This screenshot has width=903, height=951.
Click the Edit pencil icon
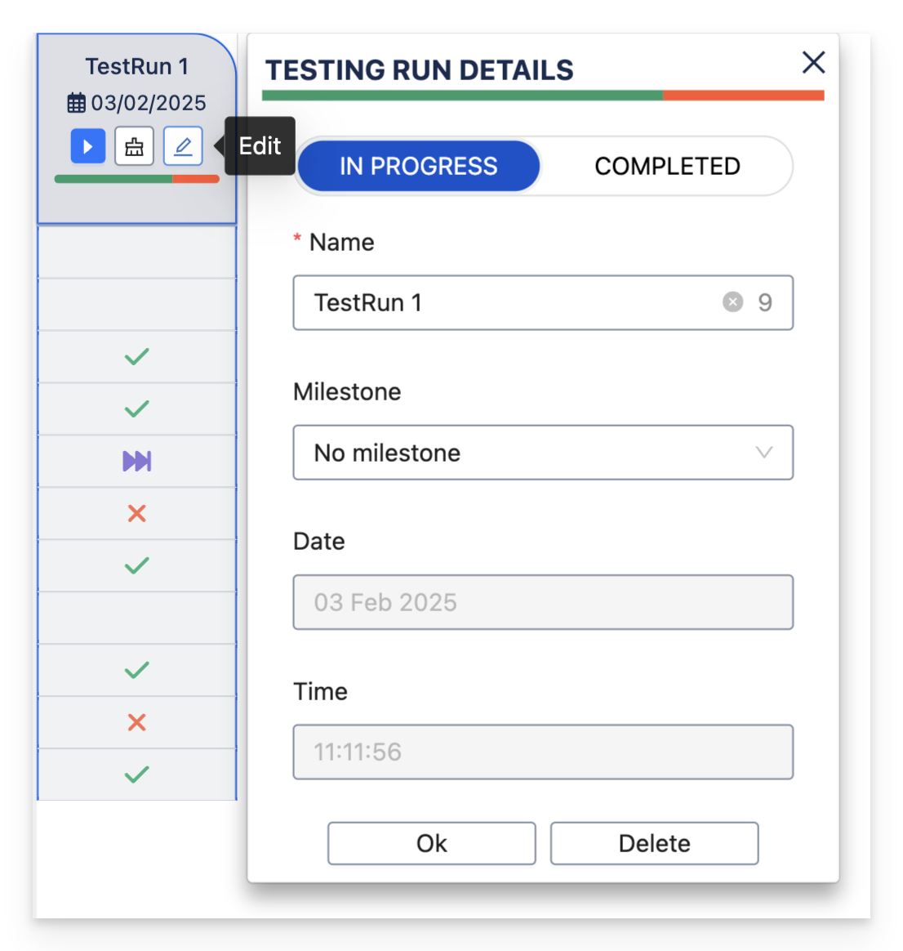pos(183,147)
